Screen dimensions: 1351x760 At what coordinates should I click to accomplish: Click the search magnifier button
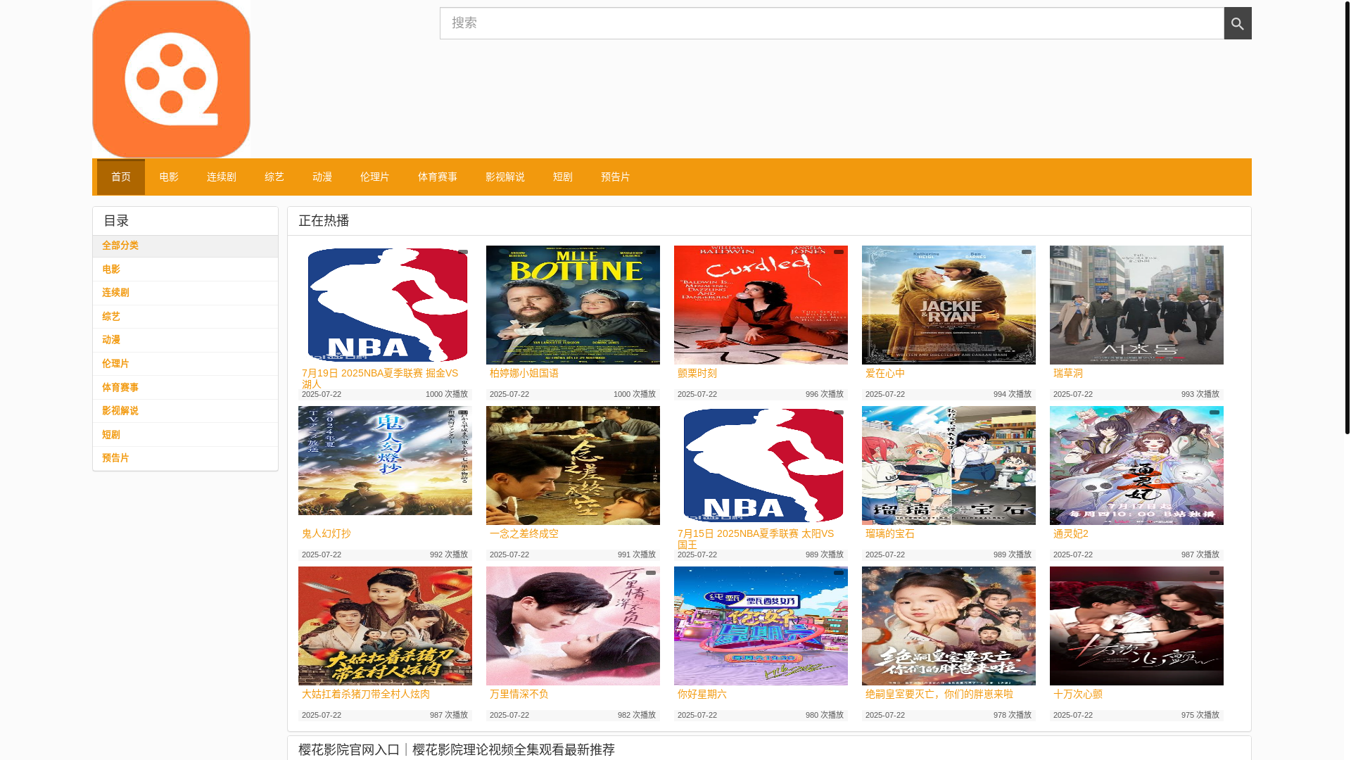(1238, 23)
